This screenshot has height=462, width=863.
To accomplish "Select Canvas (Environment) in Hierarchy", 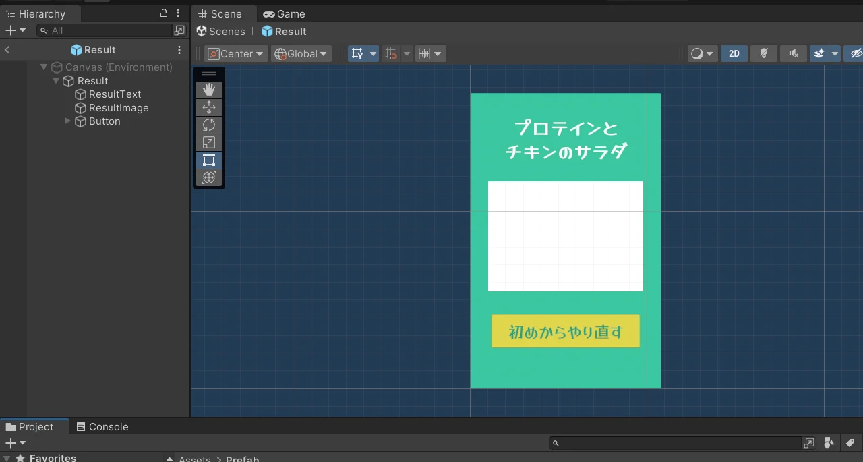I will (x=112, y=67).
